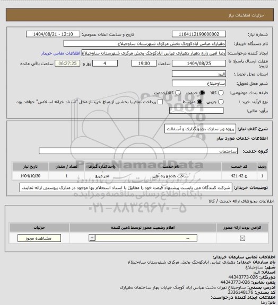This screenshot has width=278, height=305.
Task: Click the postal address text line
Action: coord(197,287)
